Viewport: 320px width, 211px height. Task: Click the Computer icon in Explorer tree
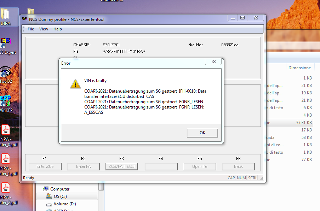[x=46, y=189]
